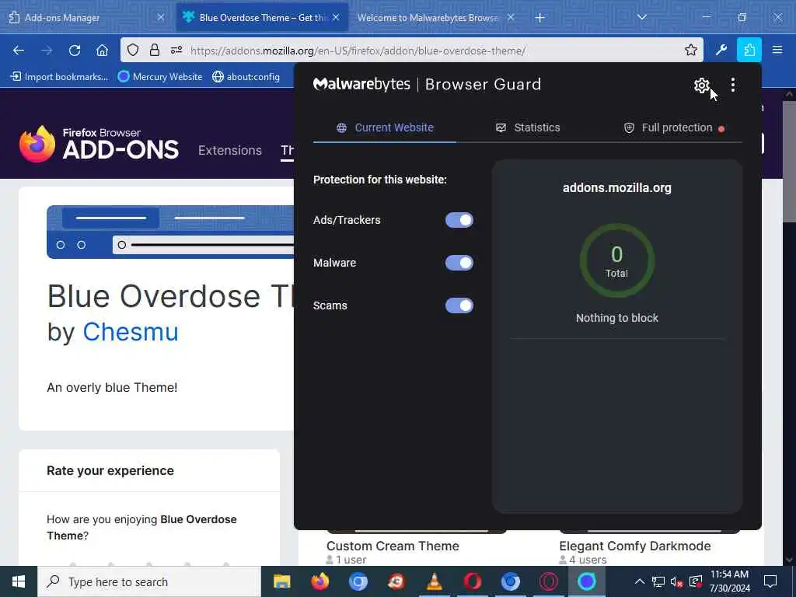Screen dimensions: 796x597
Task: Close the Add-ons Manager tab
Action: pyautogui.click(x=160, y=17)
